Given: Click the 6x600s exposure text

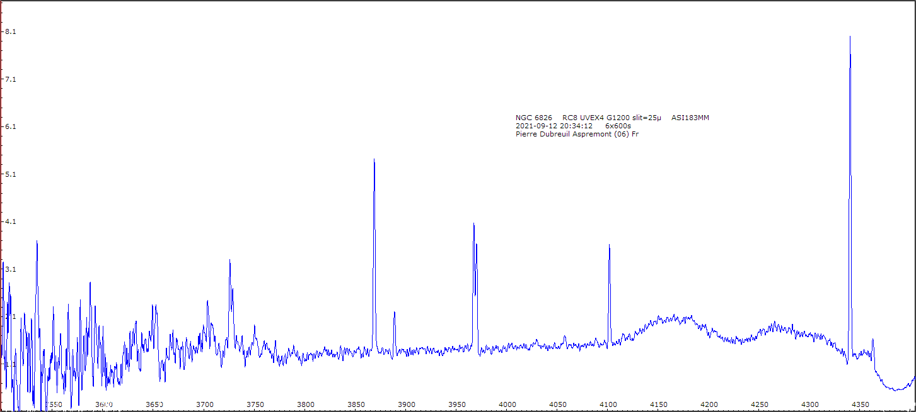Looking at the screenshot, I should point(618,126).
